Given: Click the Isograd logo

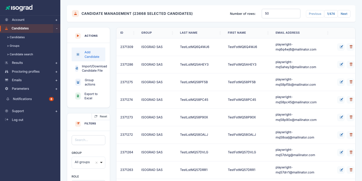Looking at the screenshot, I should pyautogui.click(x=19, y=8).
